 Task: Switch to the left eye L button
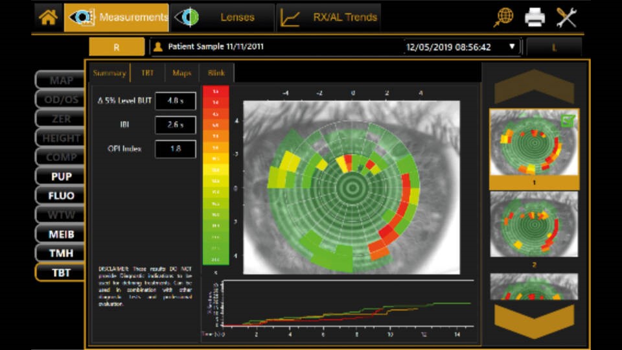tap(554, 47)
